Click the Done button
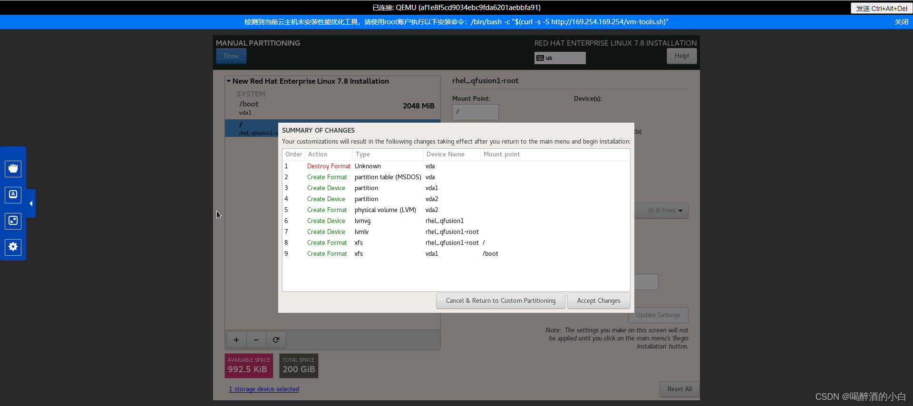913x406 pixels. point(232,56)
